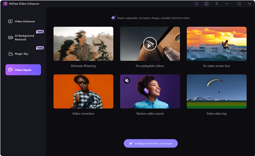Click the Magic Sky cloud icon
The image size is (255, 156).
11,54
